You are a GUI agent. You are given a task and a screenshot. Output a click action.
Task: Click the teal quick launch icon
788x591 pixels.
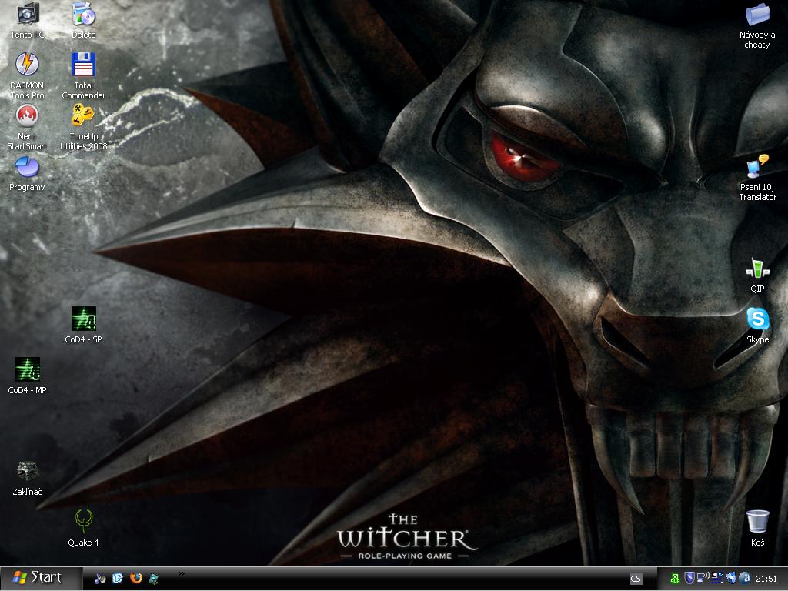click(x=154, y=579)
